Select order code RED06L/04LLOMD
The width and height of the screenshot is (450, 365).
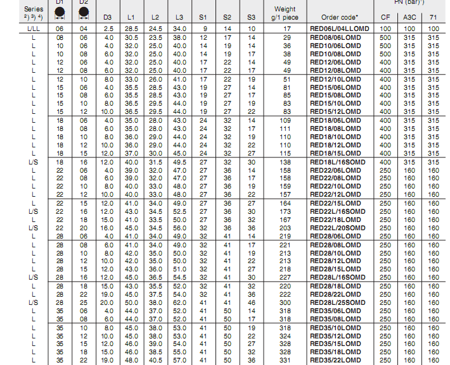click(x=339, y=30)
